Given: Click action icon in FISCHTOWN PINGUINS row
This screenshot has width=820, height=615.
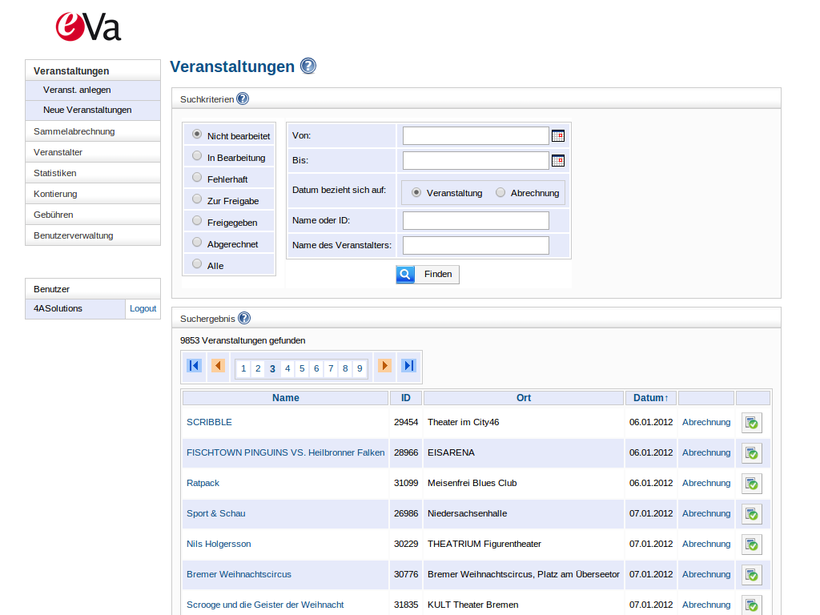Looking at the screenshot, I should tap(751, 453).
